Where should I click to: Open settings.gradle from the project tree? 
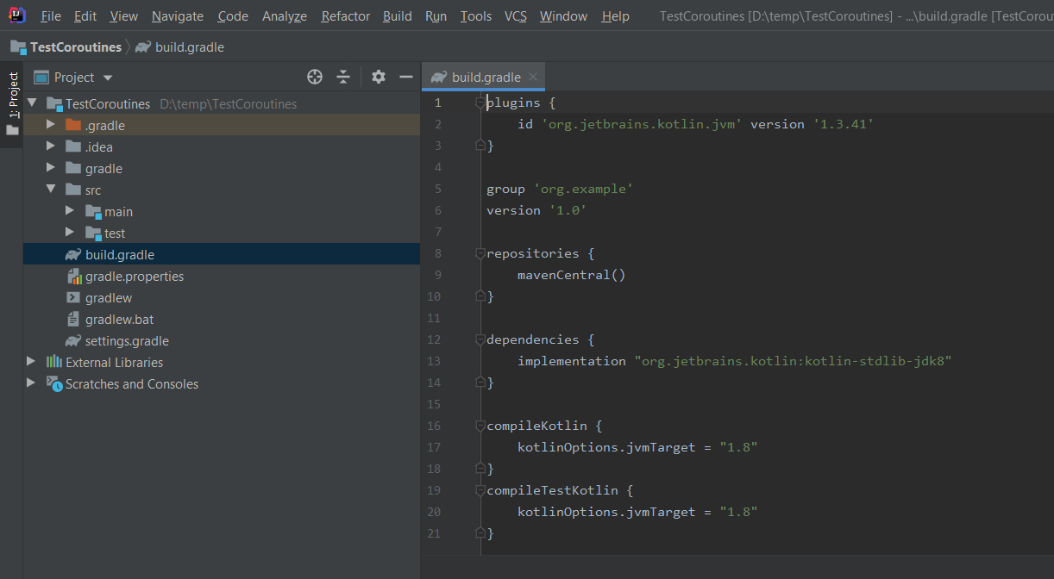126,340
